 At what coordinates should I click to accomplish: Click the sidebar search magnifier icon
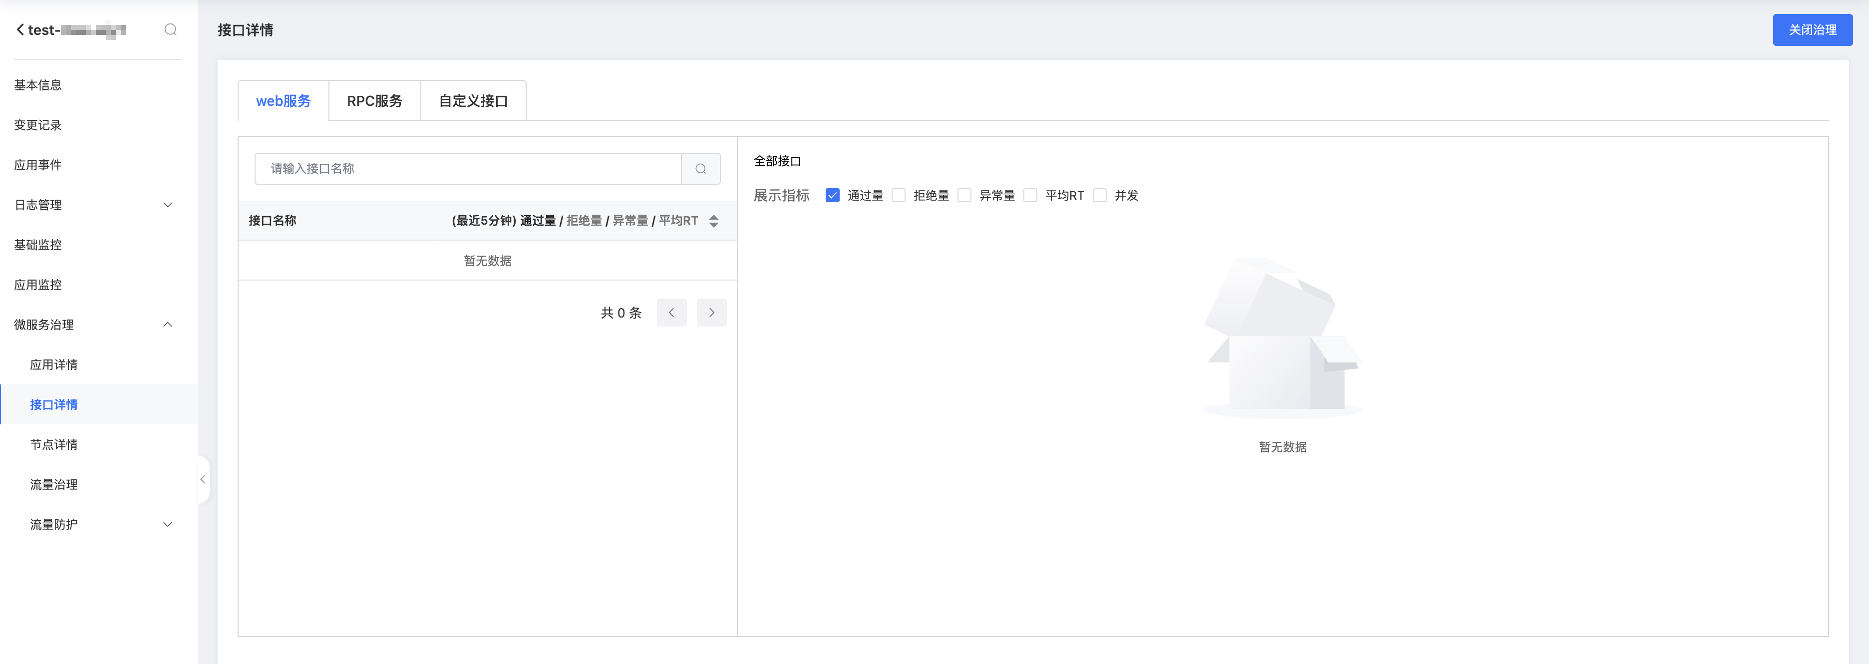(x=171, y=30)
